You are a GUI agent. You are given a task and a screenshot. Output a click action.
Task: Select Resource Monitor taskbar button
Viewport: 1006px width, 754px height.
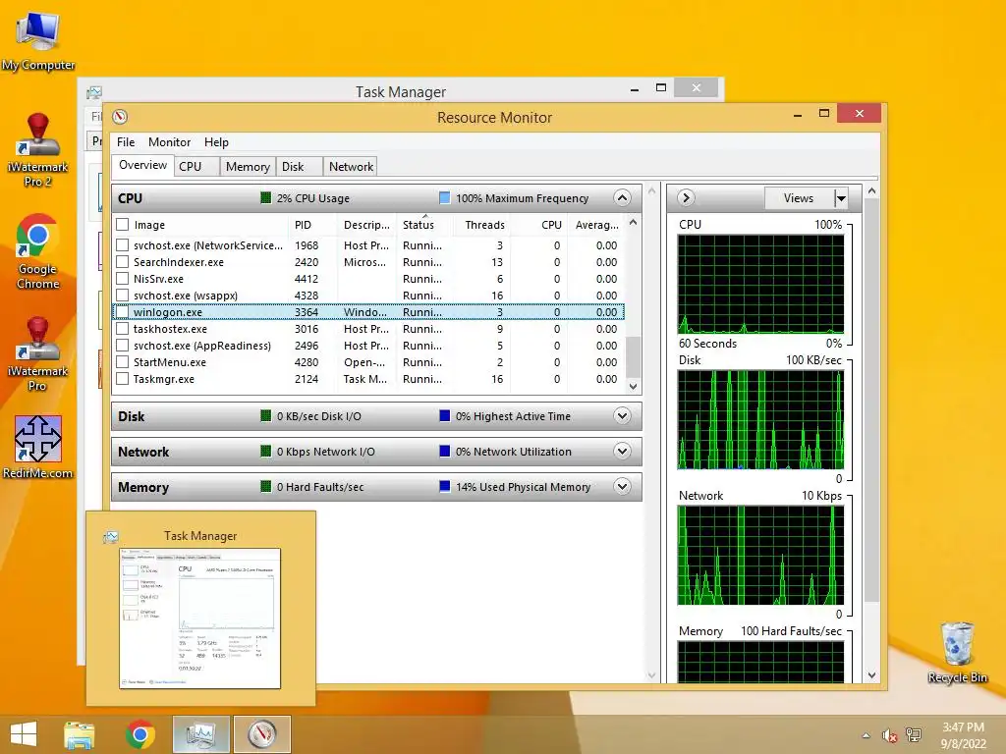[262, 734]
